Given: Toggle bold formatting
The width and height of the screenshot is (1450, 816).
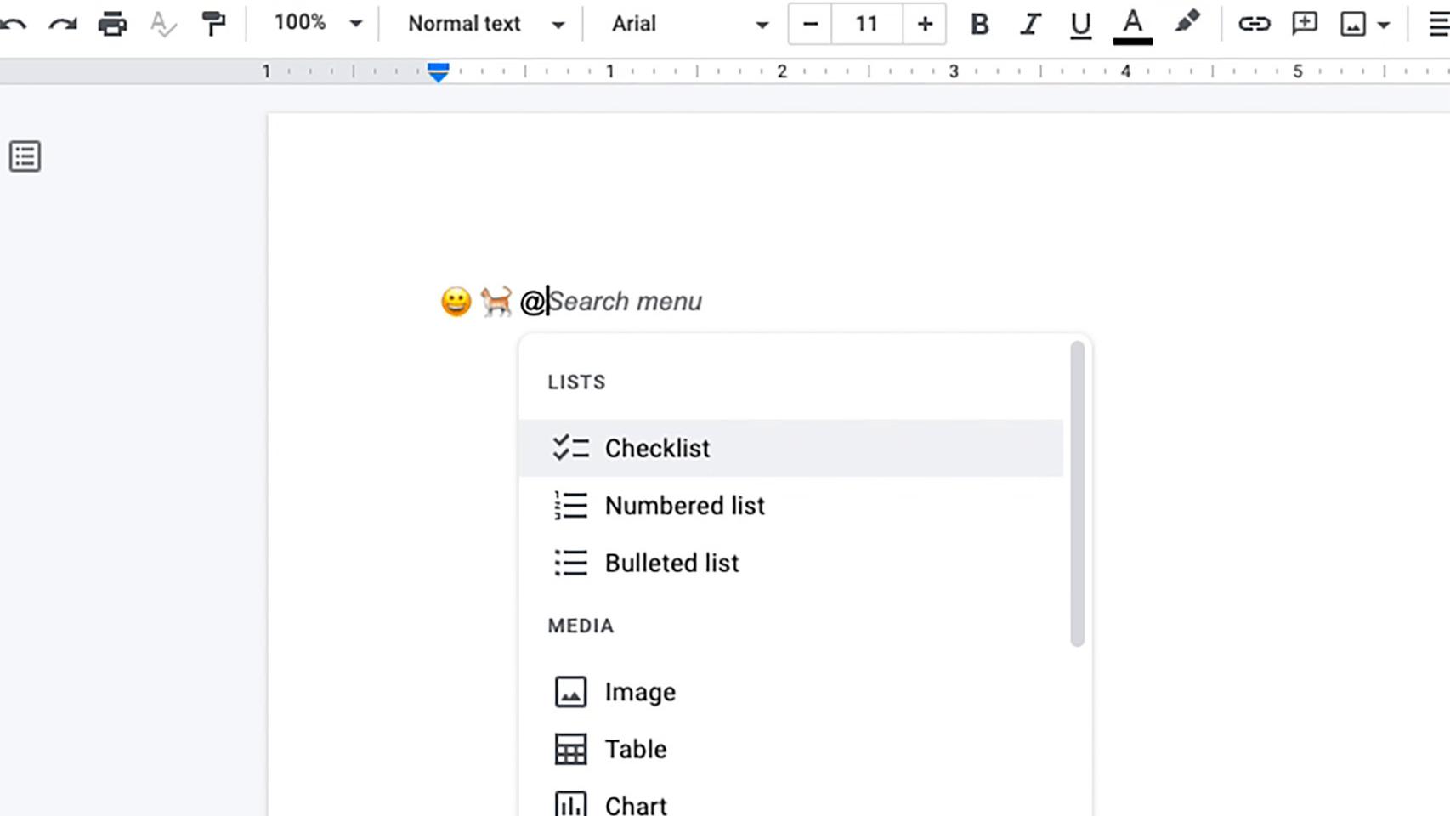Looking at the screenshot, I should click(979, 24).
